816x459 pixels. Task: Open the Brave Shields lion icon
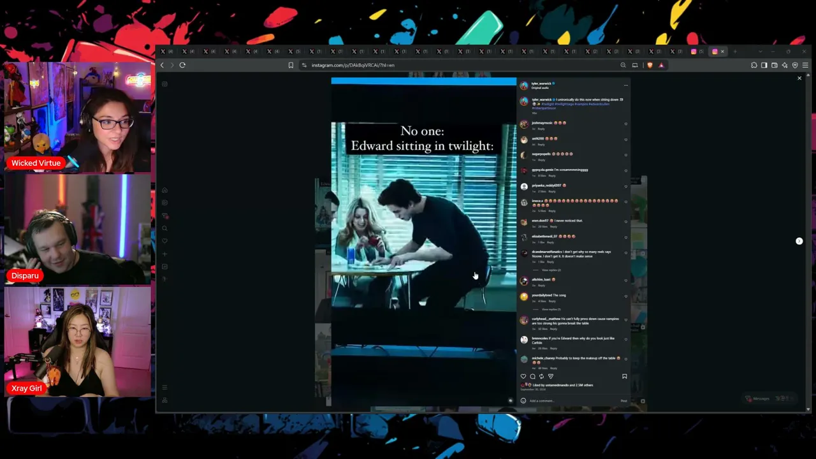coord(650,65)
